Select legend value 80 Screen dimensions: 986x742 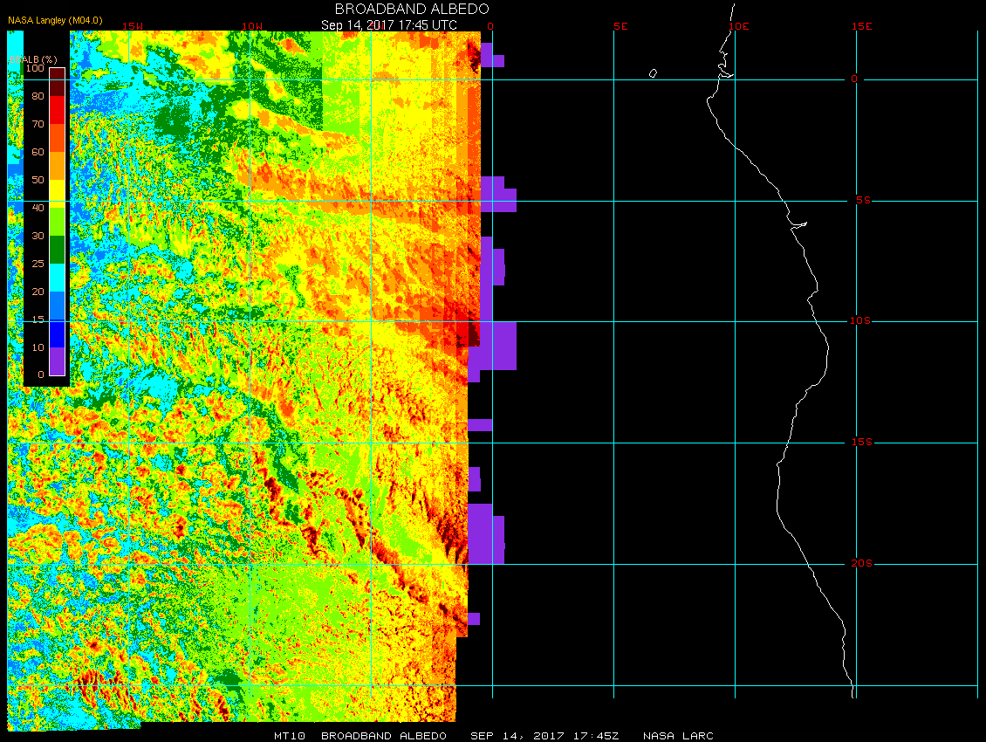click(x=38, y=96)
